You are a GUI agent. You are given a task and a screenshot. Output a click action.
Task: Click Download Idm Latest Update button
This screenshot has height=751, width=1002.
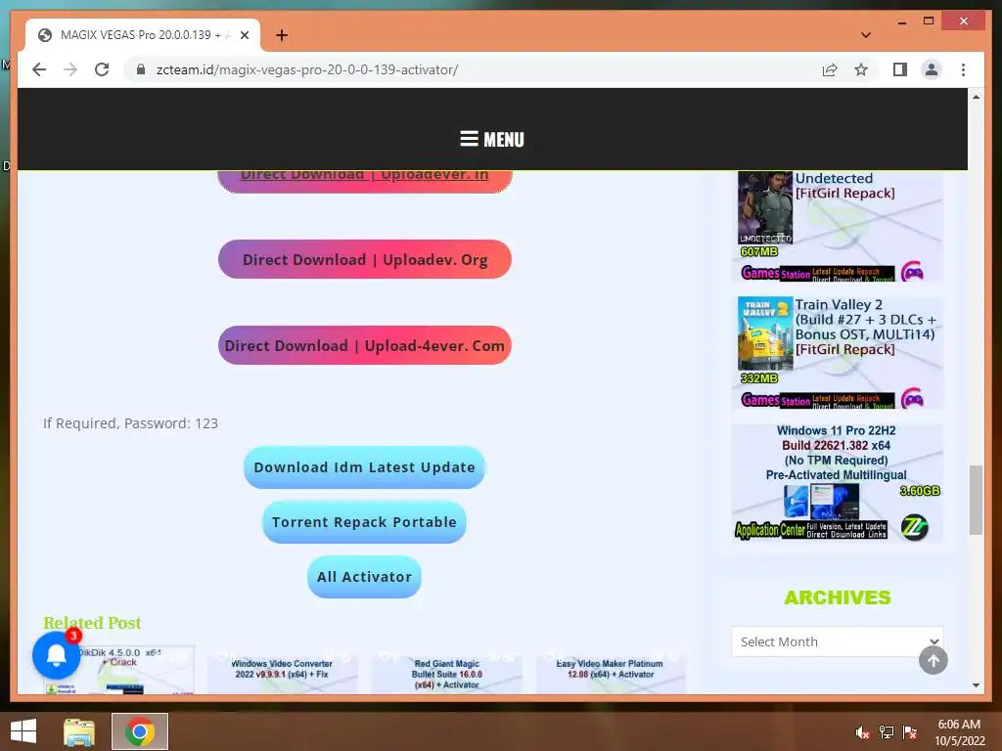pos(364,466)
